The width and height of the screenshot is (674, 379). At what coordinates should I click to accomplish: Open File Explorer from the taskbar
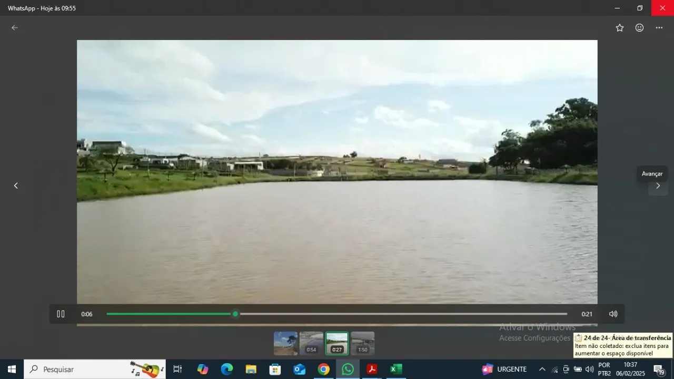251,369
